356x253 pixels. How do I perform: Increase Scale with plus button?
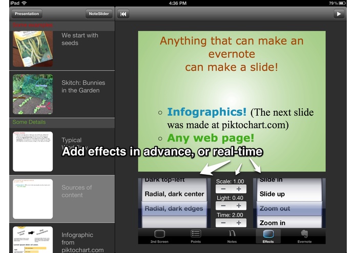pos(239,189)
